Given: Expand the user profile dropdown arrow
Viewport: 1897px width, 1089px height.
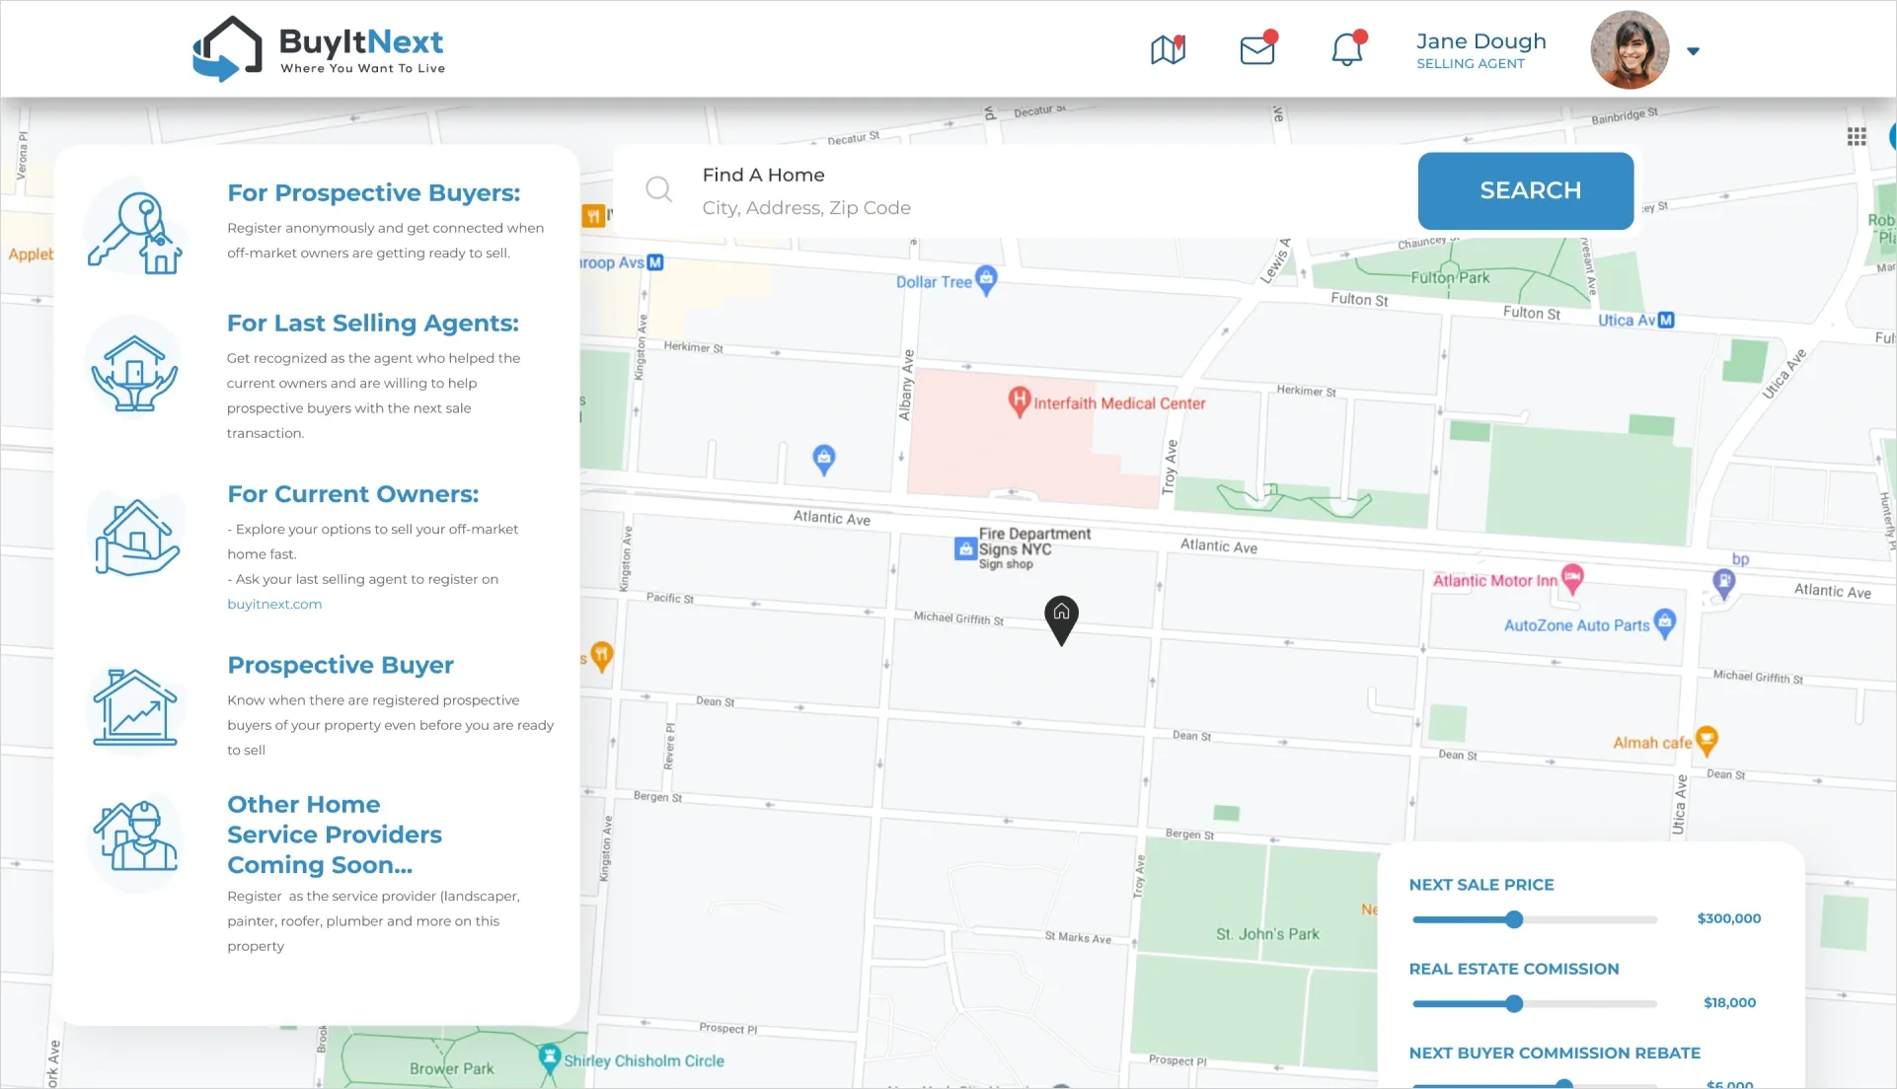Looking at the screenshot, I should click(x=1693, y=51).
